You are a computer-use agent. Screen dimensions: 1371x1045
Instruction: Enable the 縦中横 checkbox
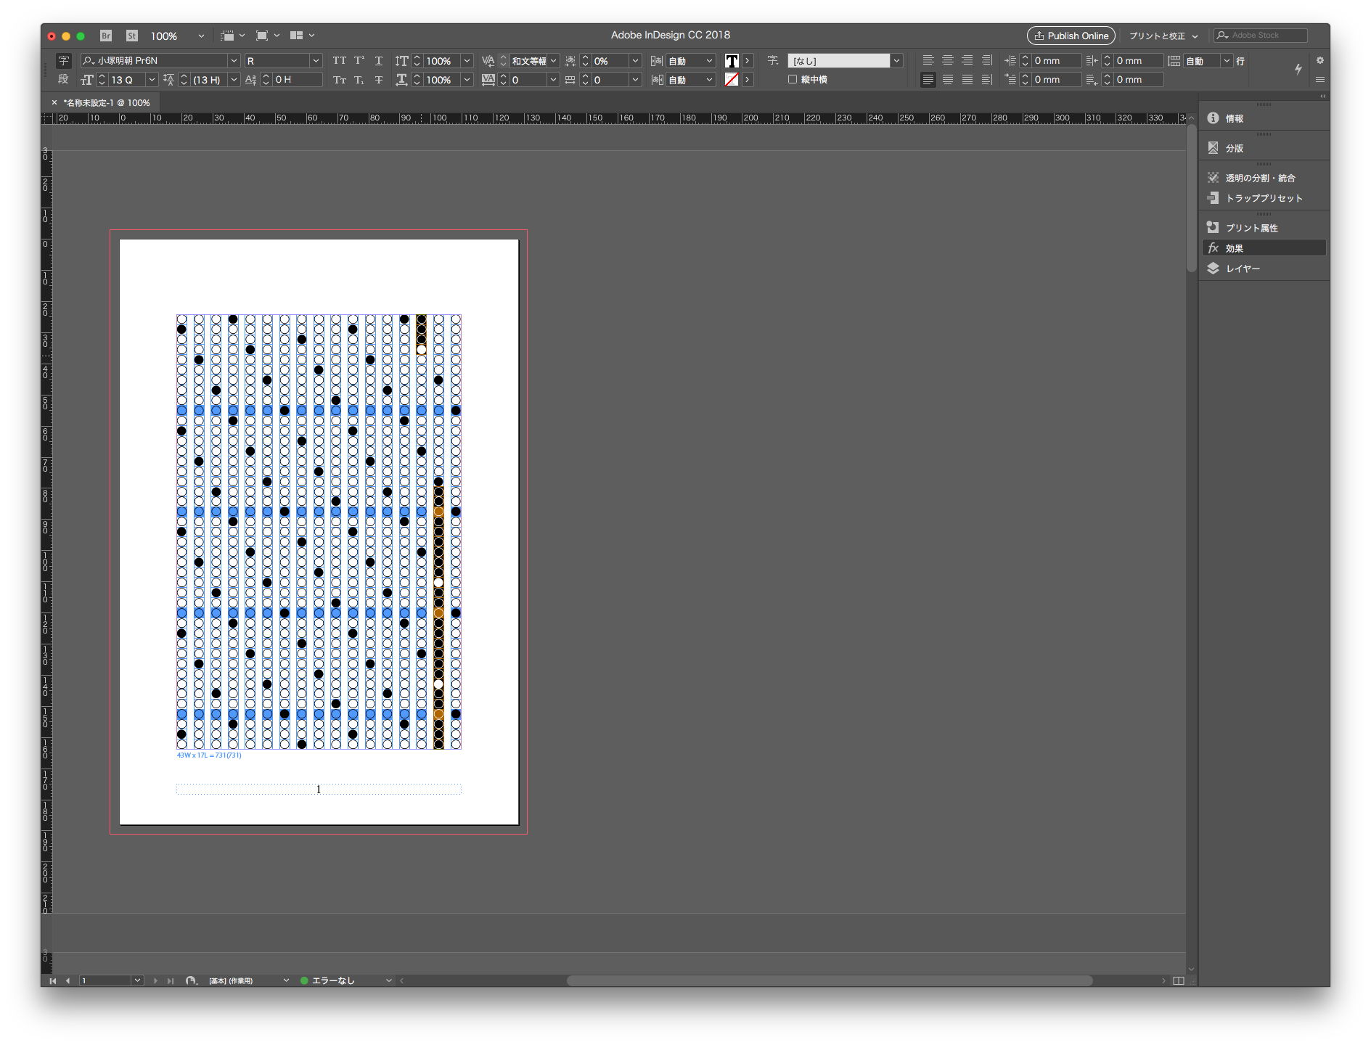click(x=793, y=80)
